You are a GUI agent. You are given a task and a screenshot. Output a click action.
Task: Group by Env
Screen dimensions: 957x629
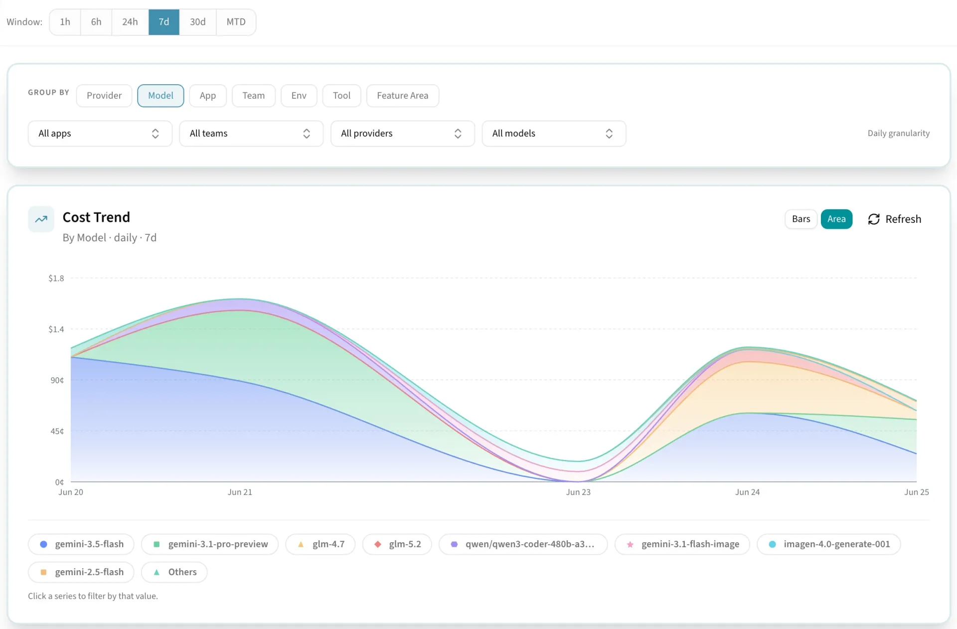tap(299, 96)
